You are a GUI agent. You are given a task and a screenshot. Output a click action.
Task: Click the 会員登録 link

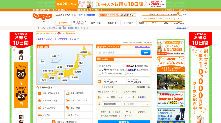tap(91, 15)
